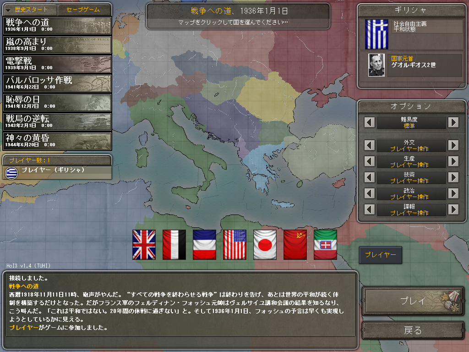Pick the Italy flag icon
The image size is (469, 352).
[x=325, y=245]
